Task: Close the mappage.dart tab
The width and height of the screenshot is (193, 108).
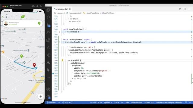Action: coord(70,9)
